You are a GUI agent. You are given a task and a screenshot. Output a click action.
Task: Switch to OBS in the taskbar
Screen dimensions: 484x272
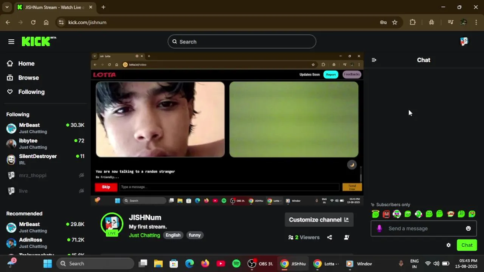260,264
